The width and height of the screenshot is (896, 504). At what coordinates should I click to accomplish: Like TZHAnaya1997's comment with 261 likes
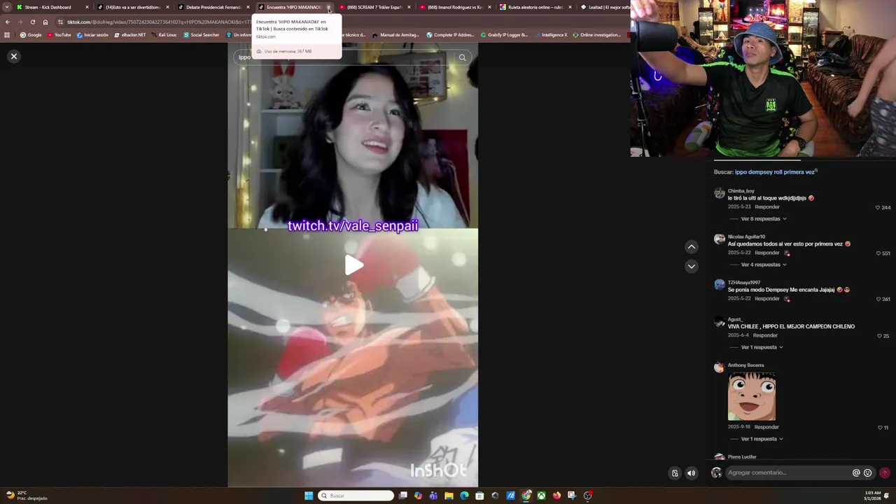coord(878,299)
